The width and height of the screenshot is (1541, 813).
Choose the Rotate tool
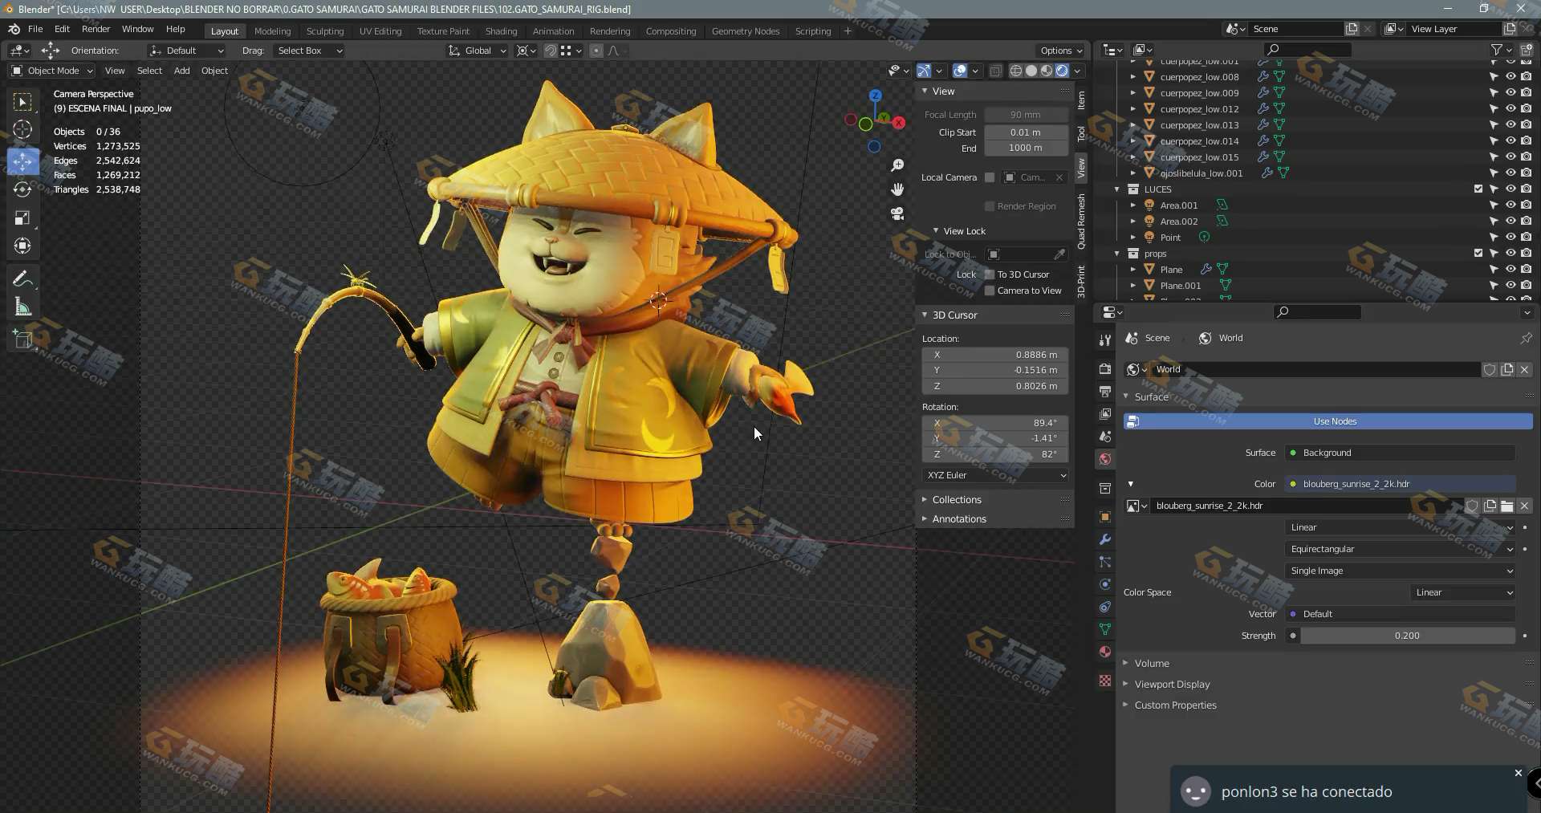[x=23, y=189]
